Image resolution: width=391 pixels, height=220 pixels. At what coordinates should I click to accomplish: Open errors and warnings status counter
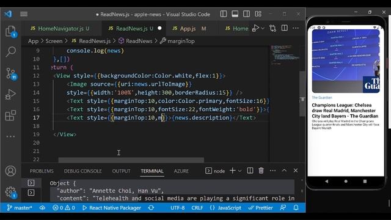(x=64, y=208)
